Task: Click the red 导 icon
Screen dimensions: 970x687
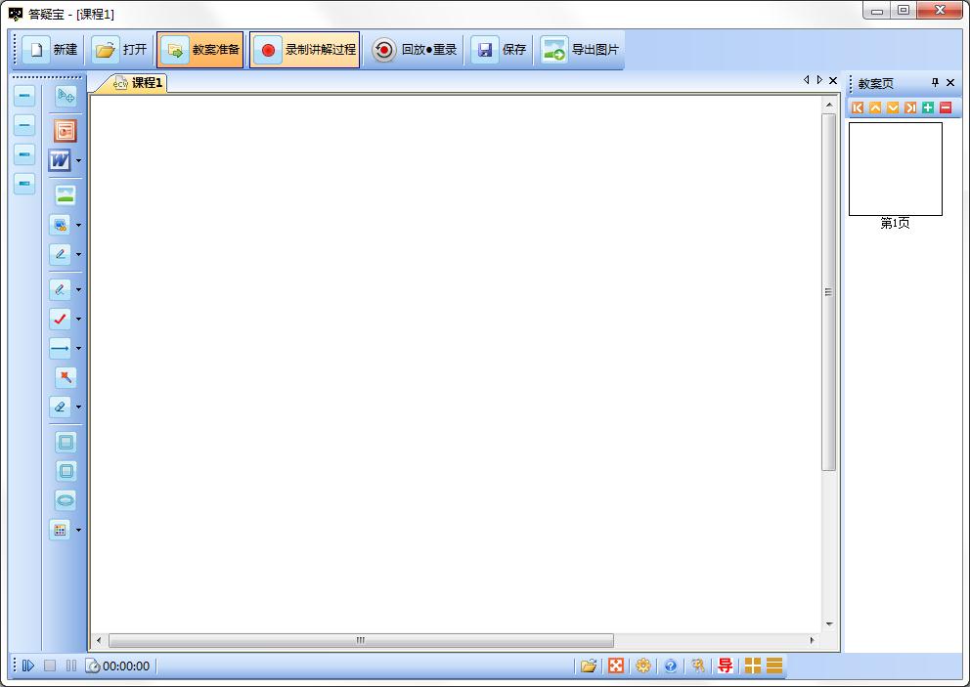Action: (725, 666)
